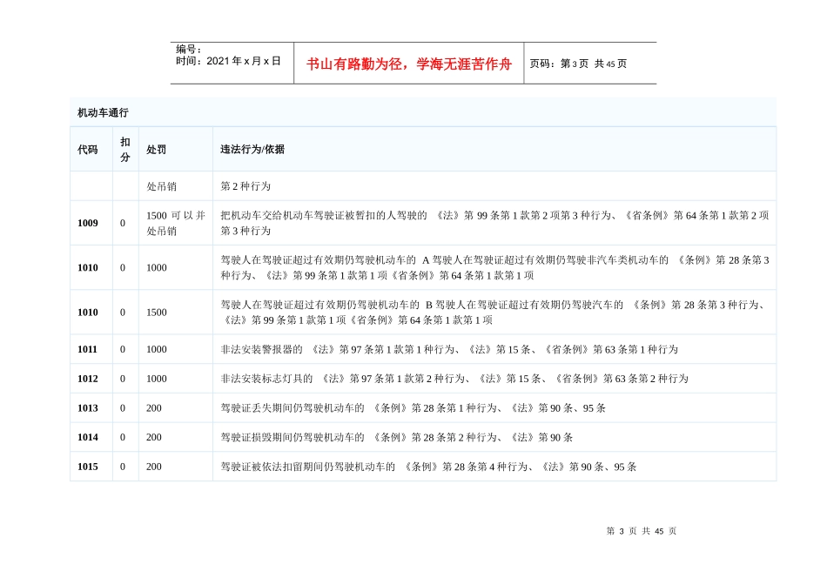Click code 1010 in the row with penalty 1000
Viewport: 827px width, 585px height.
tap(88, 267)
